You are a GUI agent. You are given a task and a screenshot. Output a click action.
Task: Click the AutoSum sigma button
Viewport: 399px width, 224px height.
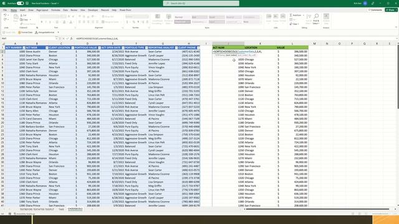click(x=296, y=15)
